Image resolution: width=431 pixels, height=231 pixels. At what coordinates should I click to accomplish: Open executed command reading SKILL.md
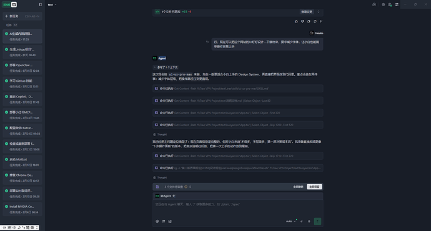click(x=238, y=89)
